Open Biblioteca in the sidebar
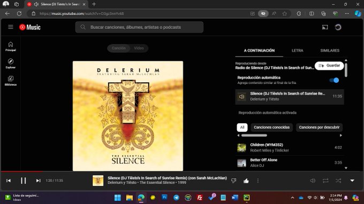 pyautogui.click(x=11, y=81)
